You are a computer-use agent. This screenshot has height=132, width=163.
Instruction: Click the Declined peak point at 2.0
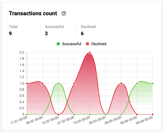(90, 53)
